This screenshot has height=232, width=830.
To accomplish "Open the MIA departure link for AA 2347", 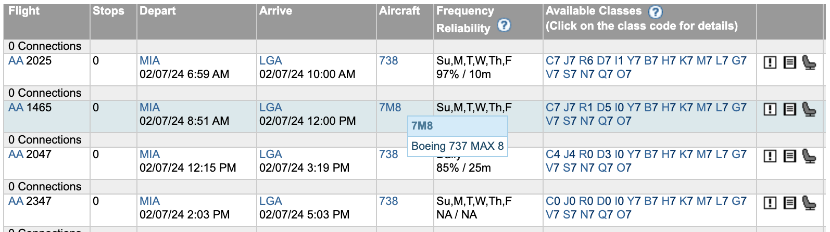I will (149, 201).
